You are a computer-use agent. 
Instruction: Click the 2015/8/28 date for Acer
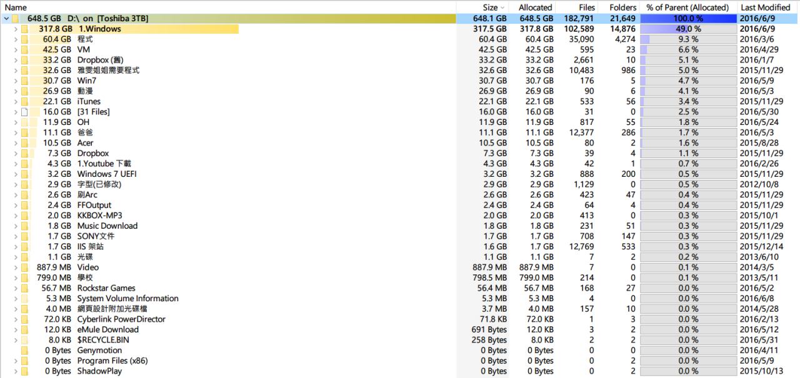point(759,142)
